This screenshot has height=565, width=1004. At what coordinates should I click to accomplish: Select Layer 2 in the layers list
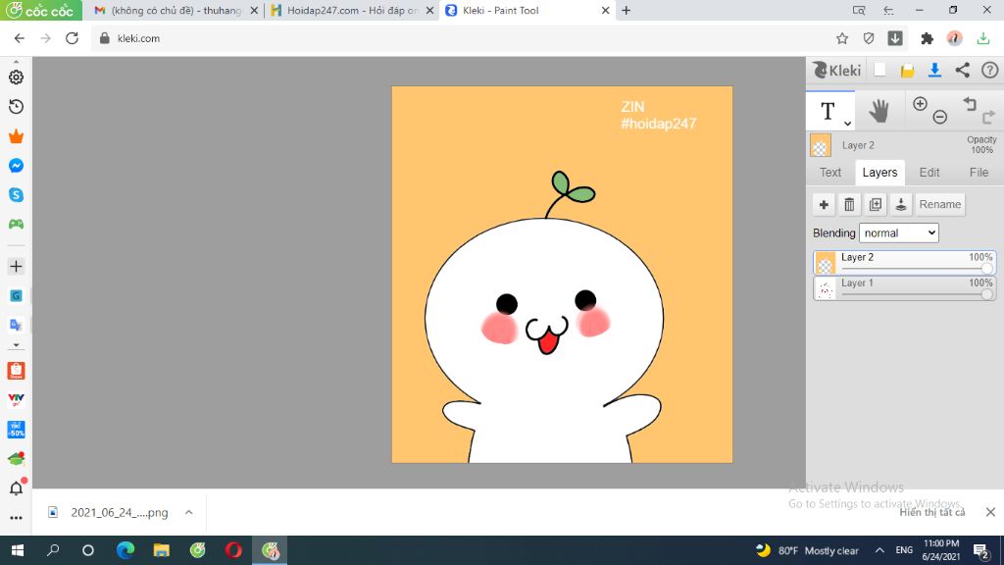[905, 263]
